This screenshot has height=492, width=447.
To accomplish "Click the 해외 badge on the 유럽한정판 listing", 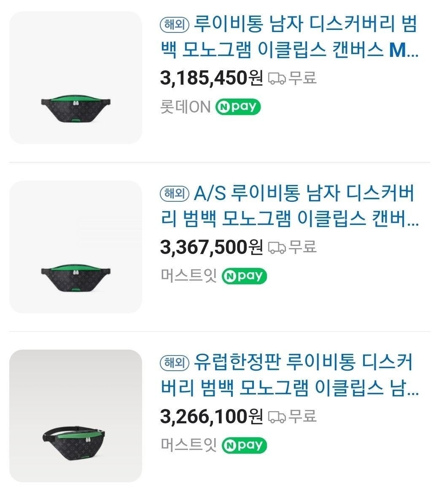I will pos(175,363).
